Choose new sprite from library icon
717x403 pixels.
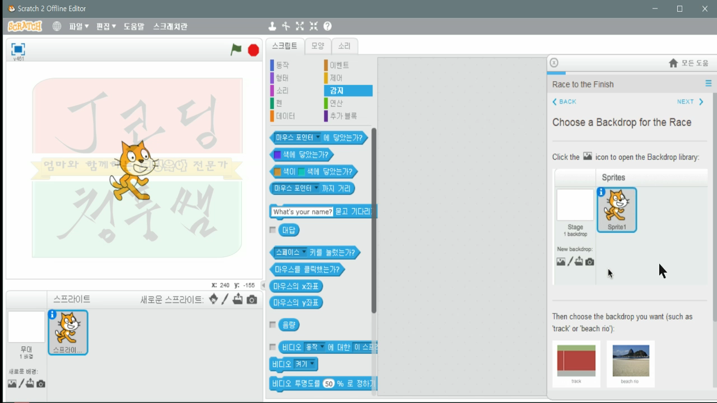pos(213,299)
